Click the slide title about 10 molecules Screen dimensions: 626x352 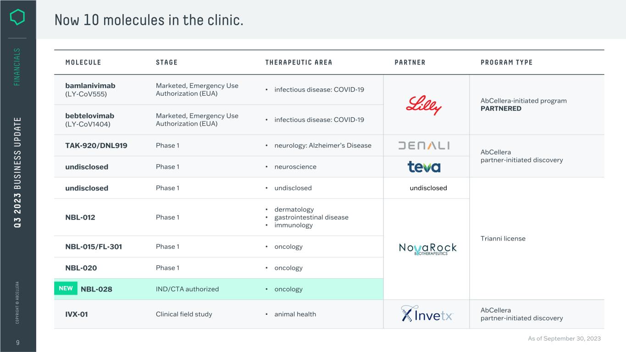pos(149,20)
